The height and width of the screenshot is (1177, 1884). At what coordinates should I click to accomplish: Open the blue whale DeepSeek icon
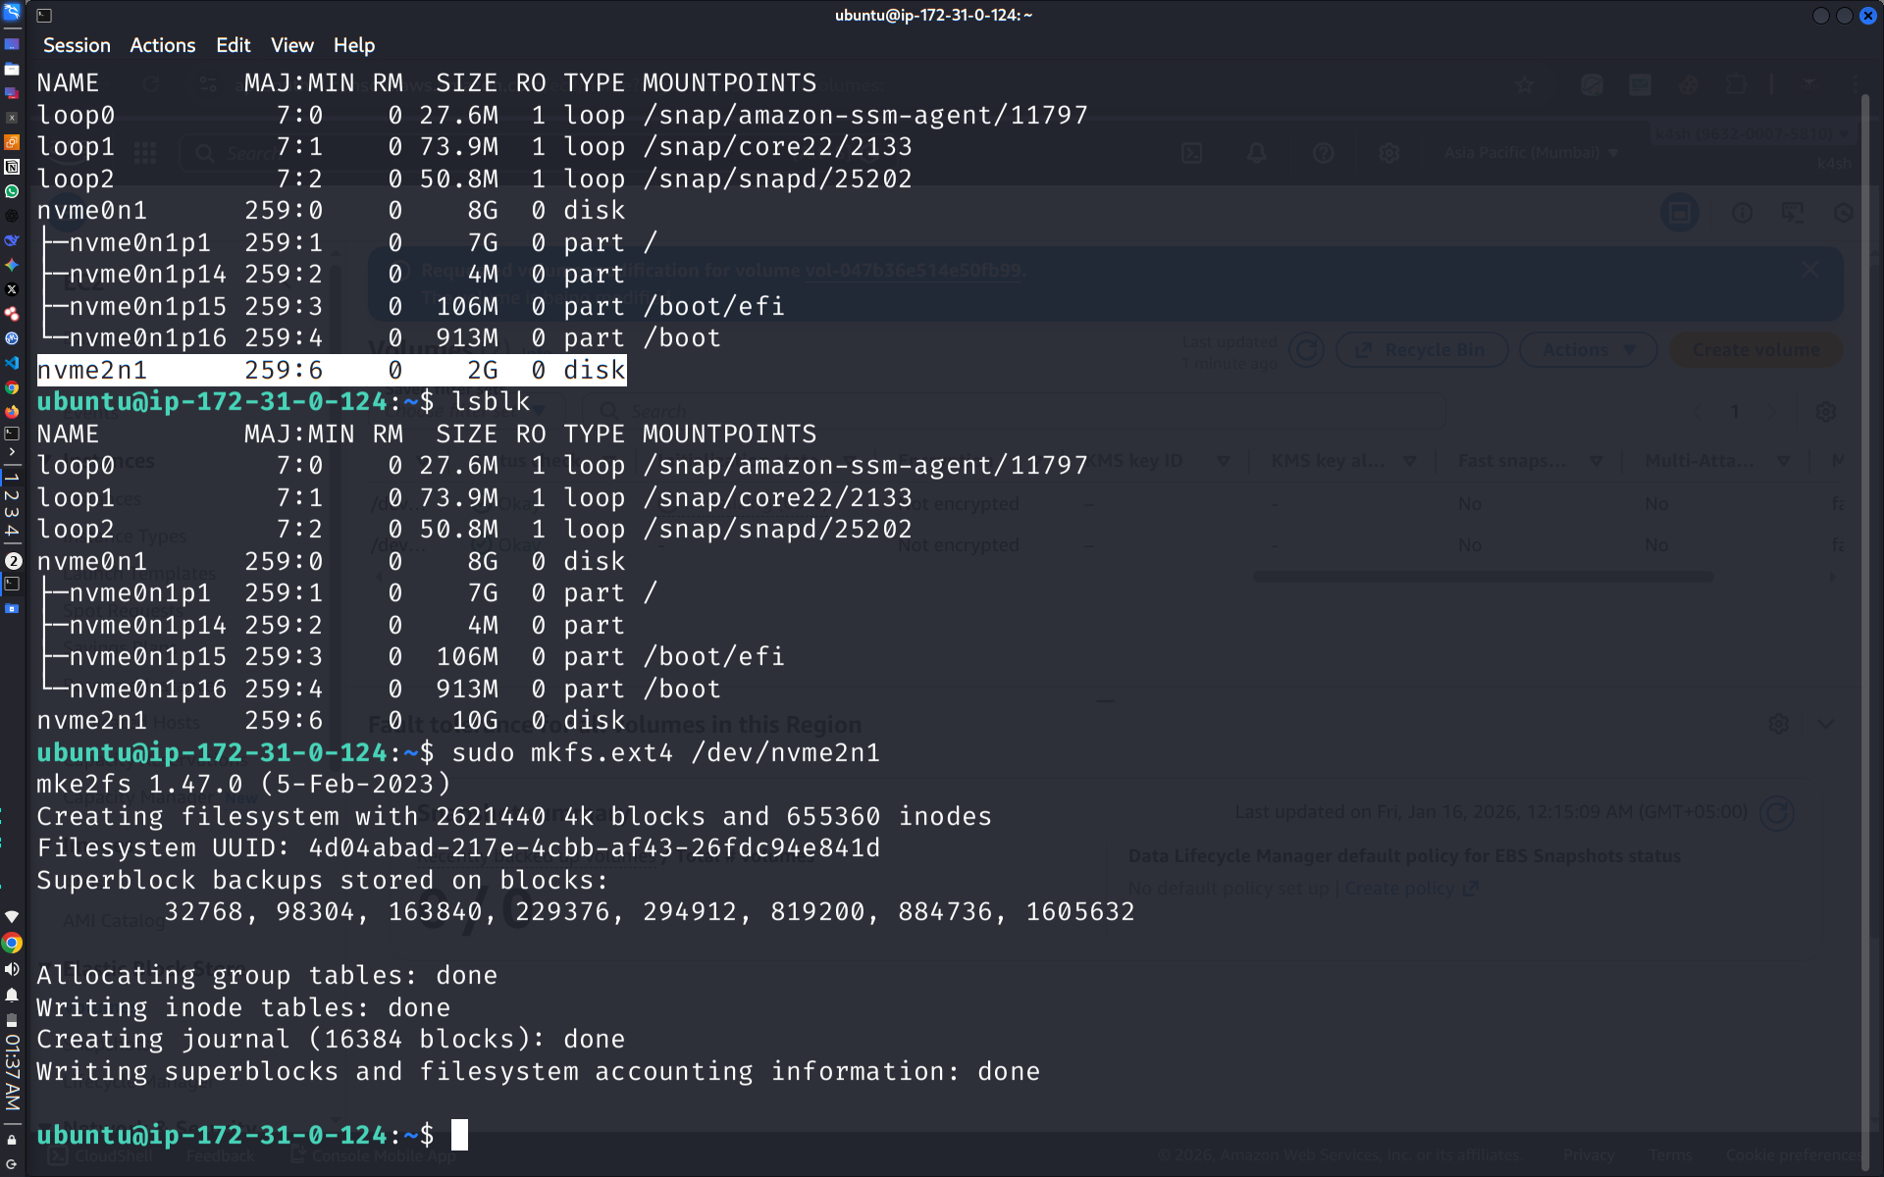tap(12, 240)
